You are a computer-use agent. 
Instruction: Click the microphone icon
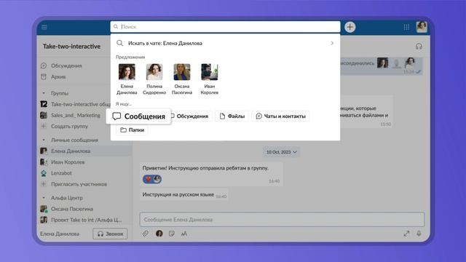(419, 234)
